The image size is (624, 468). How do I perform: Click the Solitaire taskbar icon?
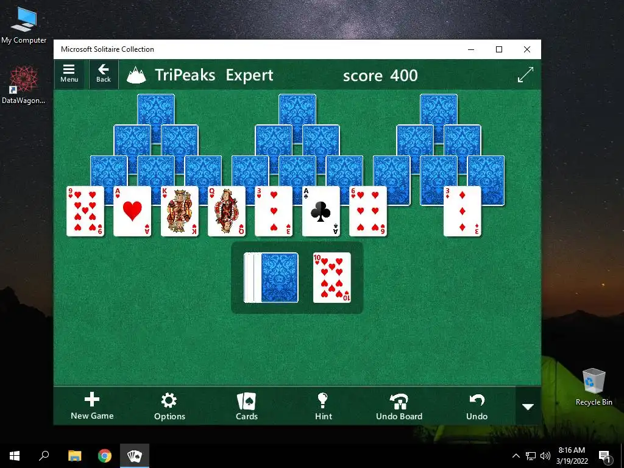[135, 456]
